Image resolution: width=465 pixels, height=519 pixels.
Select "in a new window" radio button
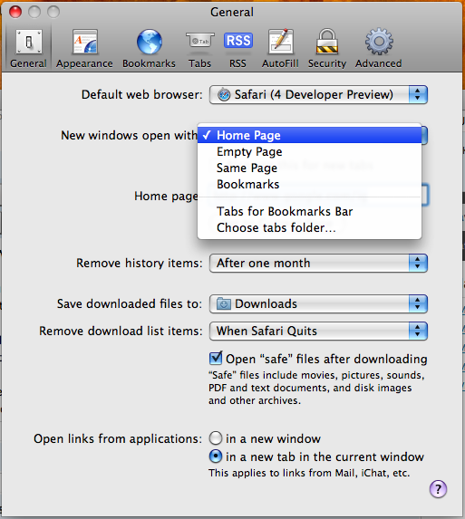[x=216, y=438]
